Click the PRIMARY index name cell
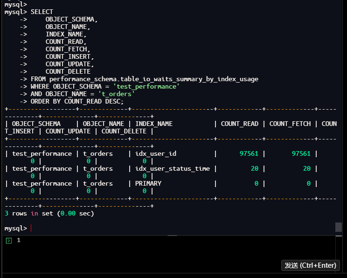The image size is (347, 278). 148,183
